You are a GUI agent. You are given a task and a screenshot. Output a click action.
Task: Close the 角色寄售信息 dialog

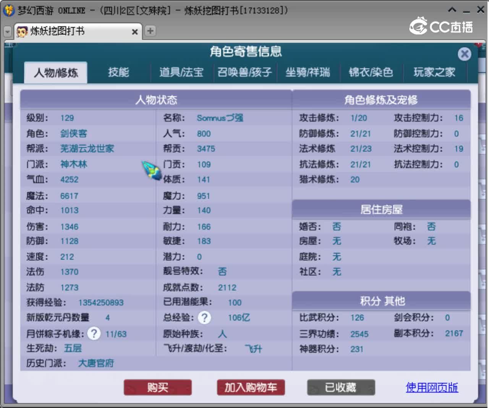pyautogui.click(x=465, y=54)
